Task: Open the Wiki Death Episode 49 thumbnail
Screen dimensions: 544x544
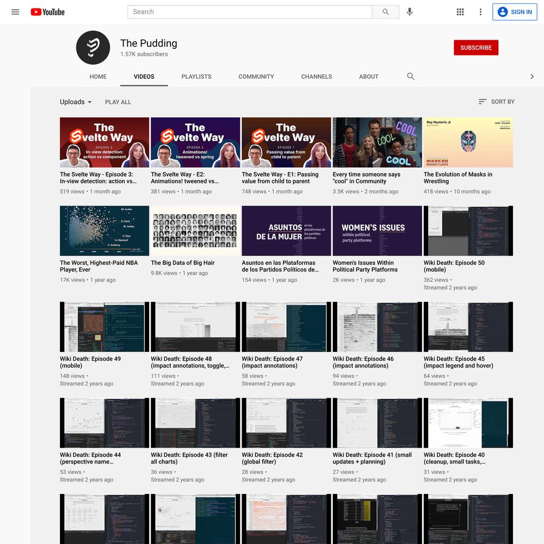Action: click(104, 327)
